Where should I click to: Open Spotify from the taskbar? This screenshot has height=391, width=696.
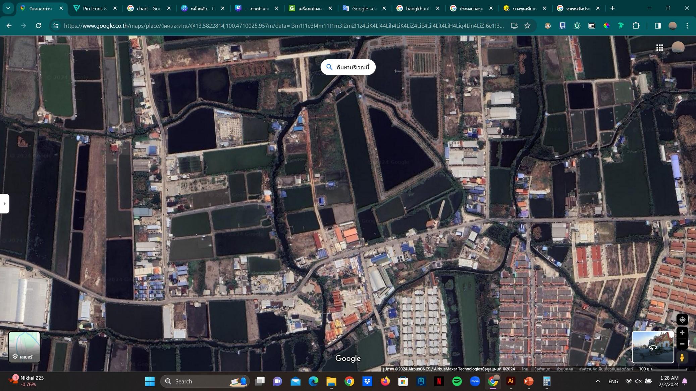click(457, 381)
